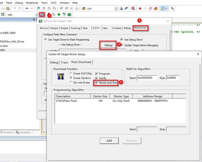Click the RAM Start field 0x20000000

pos(147,78)
